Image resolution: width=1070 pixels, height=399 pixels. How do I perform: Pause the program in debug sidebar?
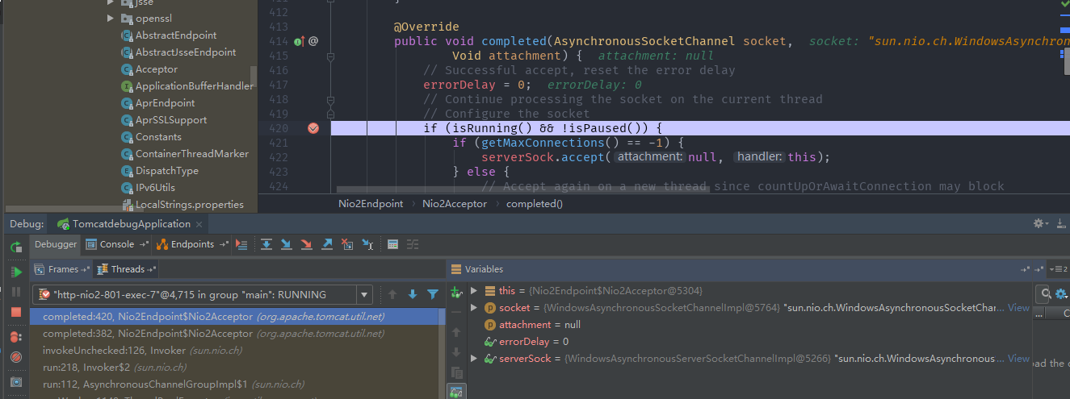coord(16,292)
